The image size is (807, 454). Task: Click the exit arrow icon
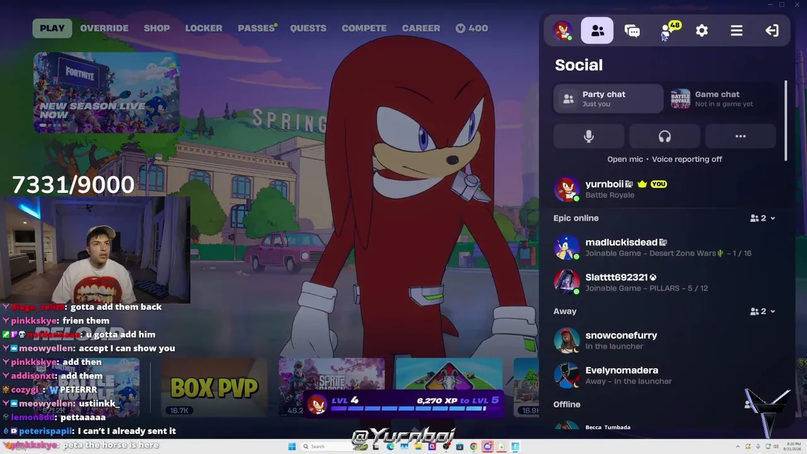pos(772,30)
